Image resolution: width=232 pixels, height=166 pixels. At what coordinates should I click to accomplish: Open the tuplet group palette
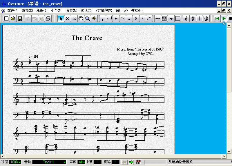pos(109,18)
